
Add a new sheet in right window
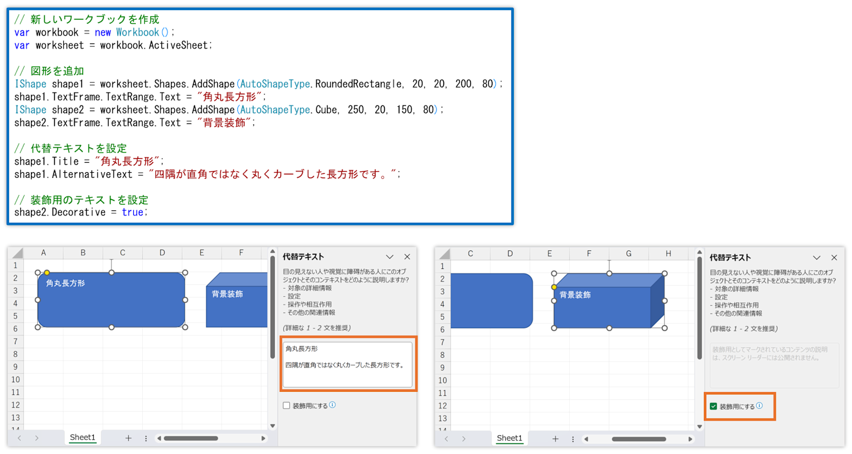tap(555, 439)
